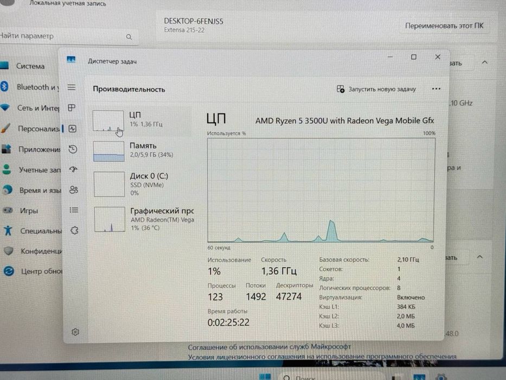Open Task Manager hamburger navigation menu
This screenshot has height=380, width=506.
(72, 87)
